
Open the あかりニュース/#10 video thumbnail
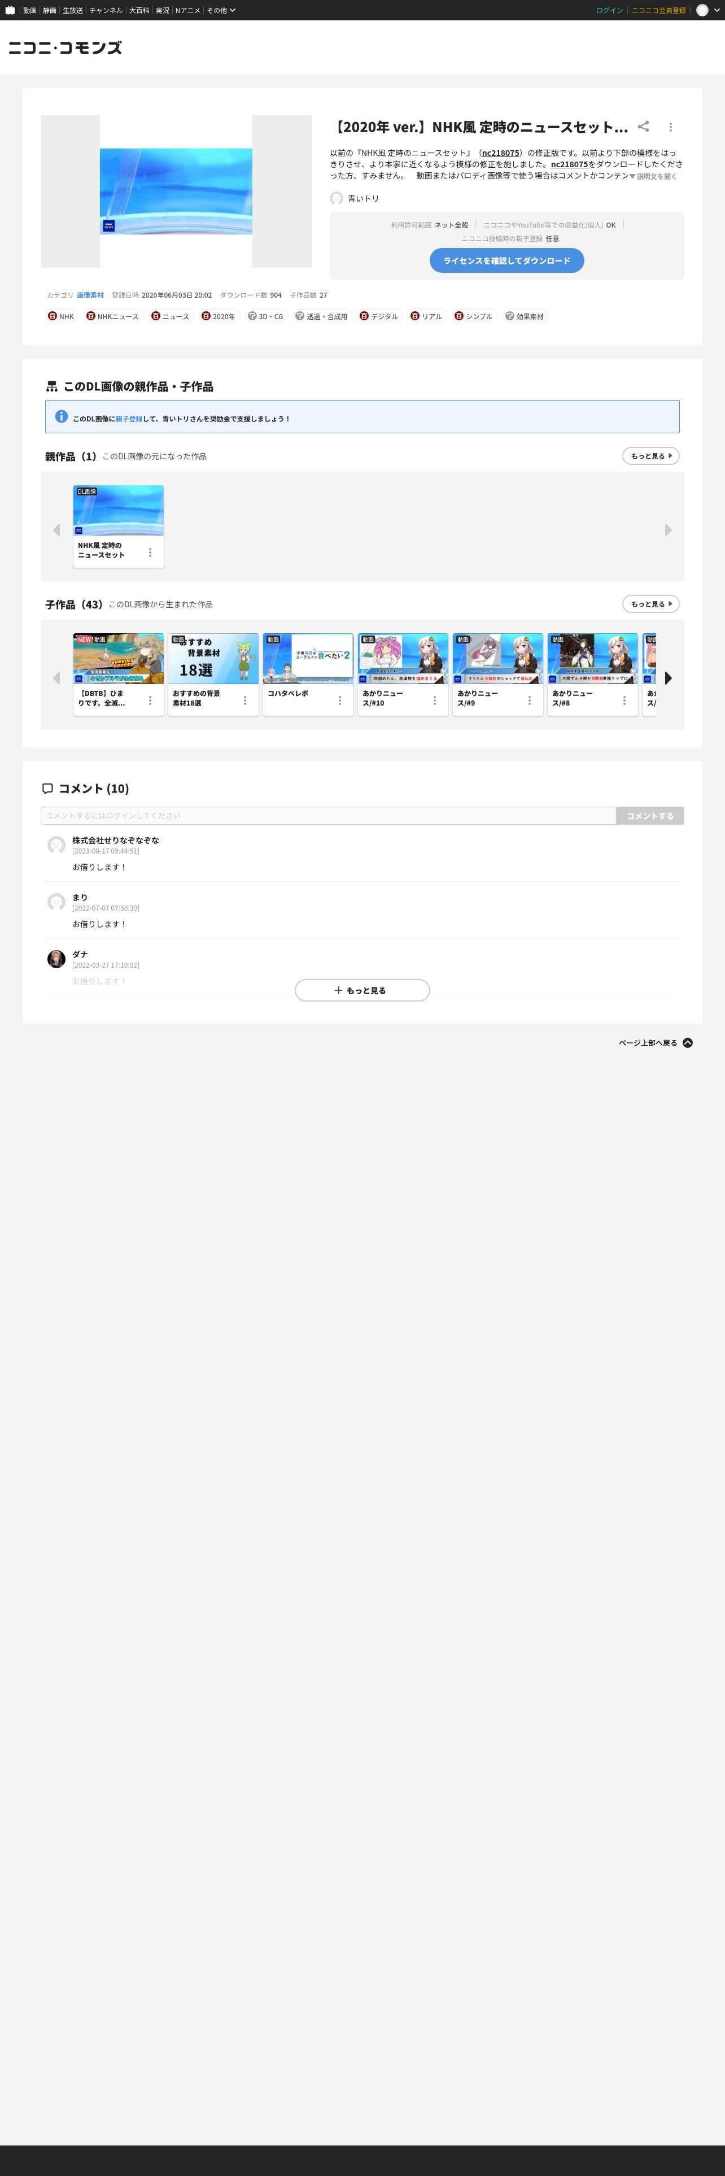(x=403, y=659)
